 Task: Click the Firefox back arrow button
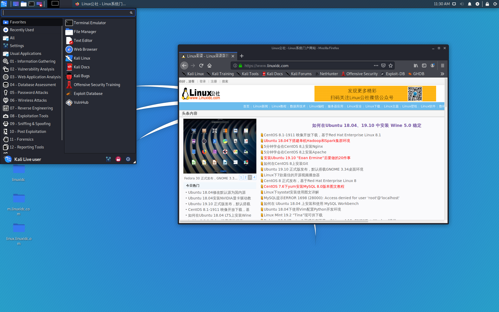pyautogui.click(x=184, y=66)
